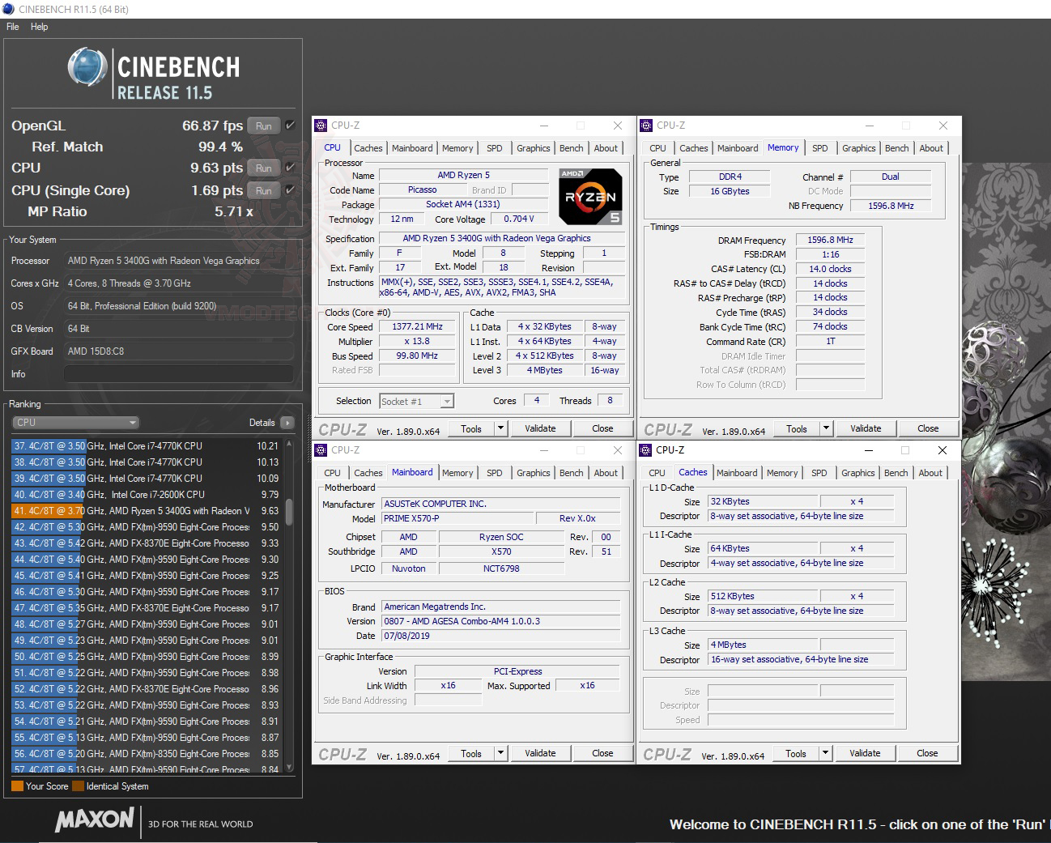Click the CPU-Z icon in the Memory window title bar
Image resolution: width=1051 pixels, height=843 pixels.
(646, 126)
